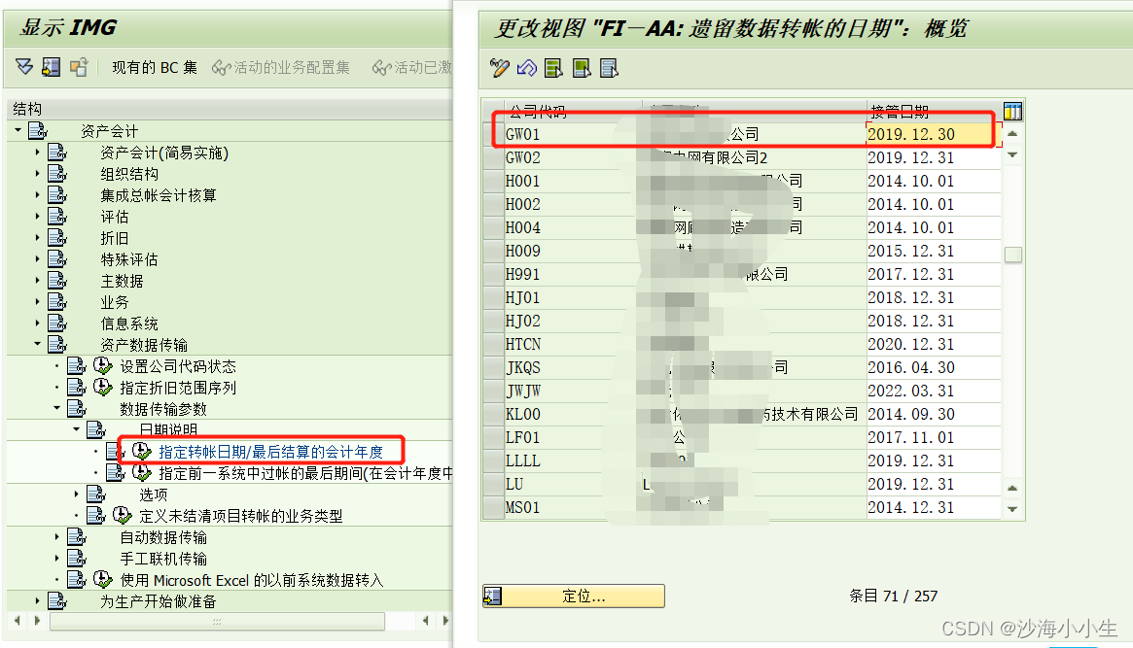Click the deselect all icon in view toolbar
This screenshot has width=1133, height=648.
[609, 68]
